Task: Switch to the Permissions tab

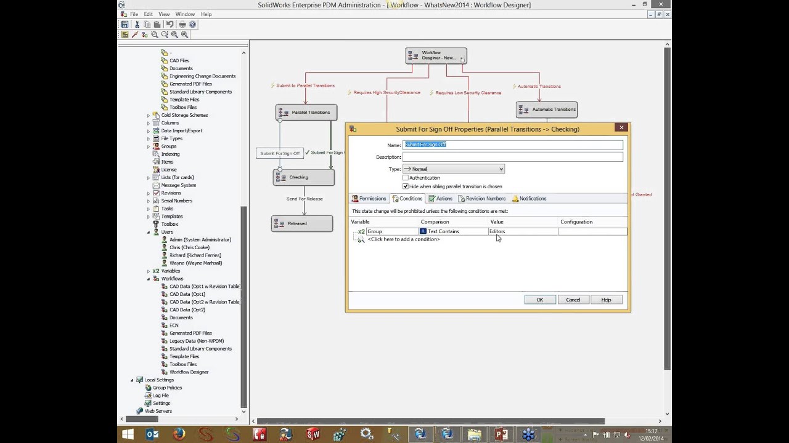Action: [369, 199]
